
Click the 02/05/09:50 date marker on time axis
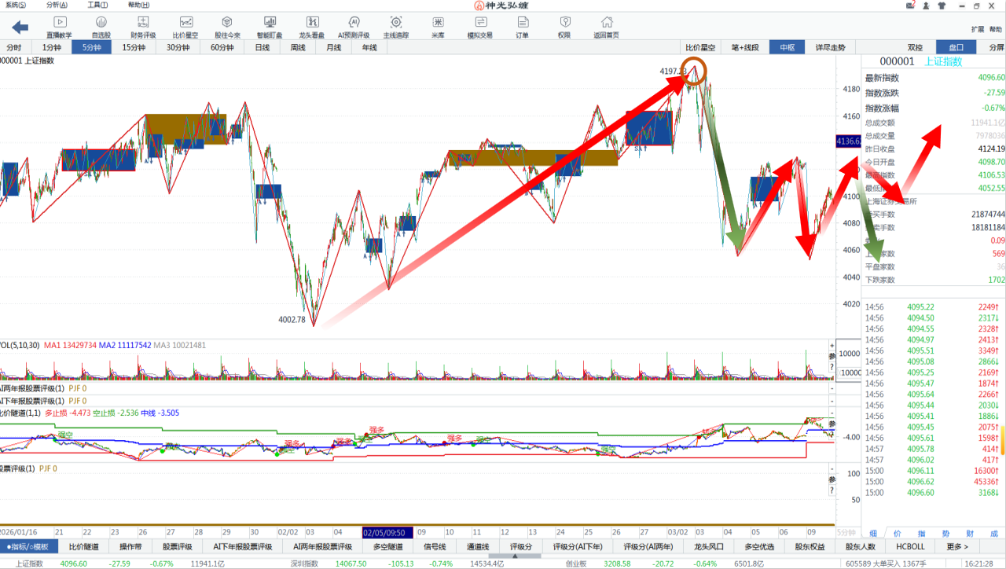387,531
